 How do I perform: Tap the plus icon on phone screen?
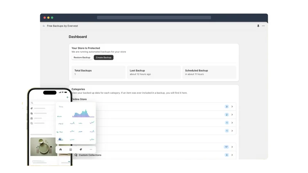(x=67, y=97)
